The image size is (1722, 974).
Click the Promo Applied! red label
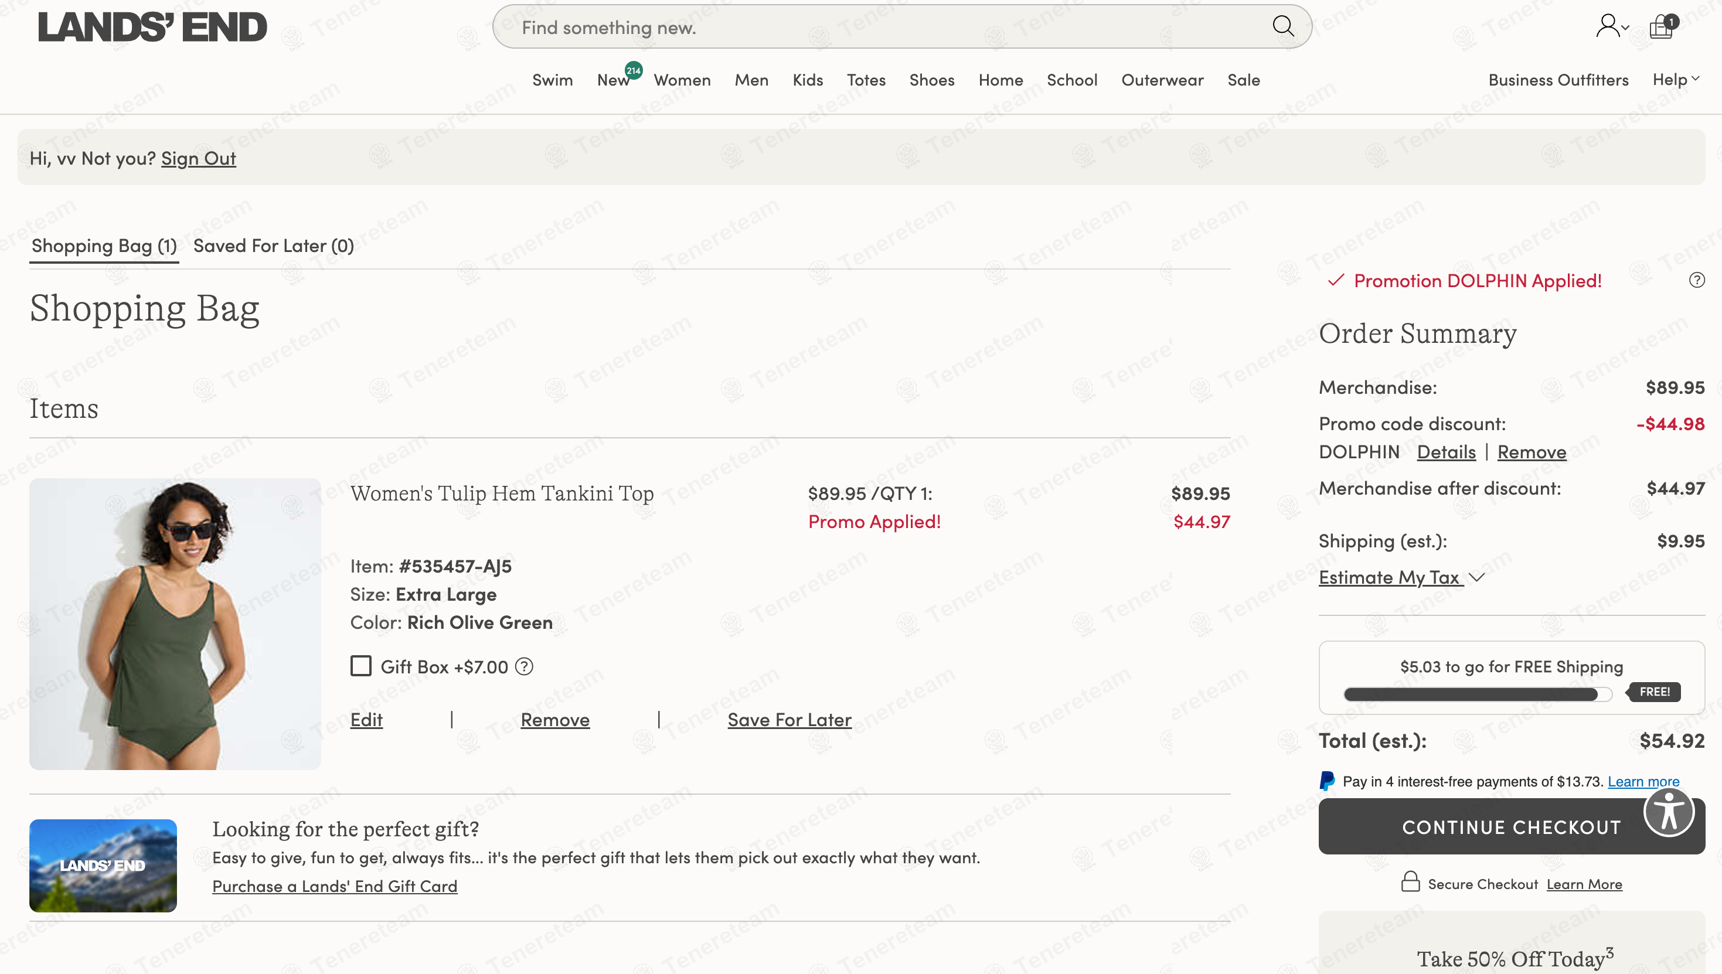coord(874,522)
